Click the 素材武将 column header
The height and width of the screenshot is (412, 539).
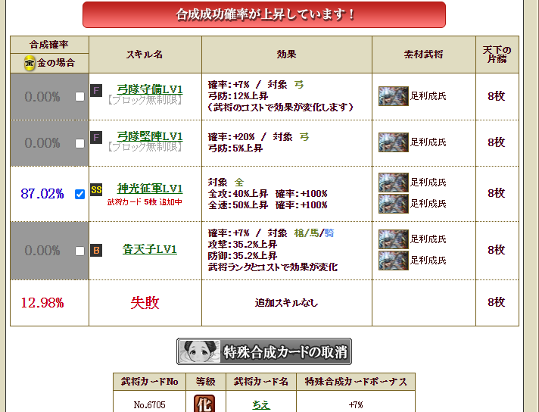[423, 55]
